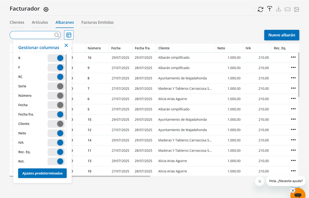Open the Facturas Emitidas tab
This screenshot has height=198, width=309.
pyautogui.click(x=97, y=22)
